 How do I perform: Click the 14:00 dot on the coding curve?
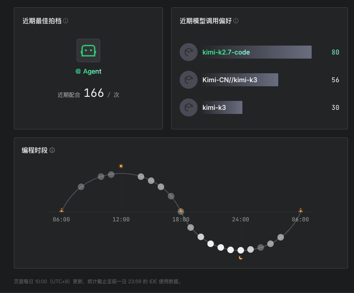click(141, 176)
